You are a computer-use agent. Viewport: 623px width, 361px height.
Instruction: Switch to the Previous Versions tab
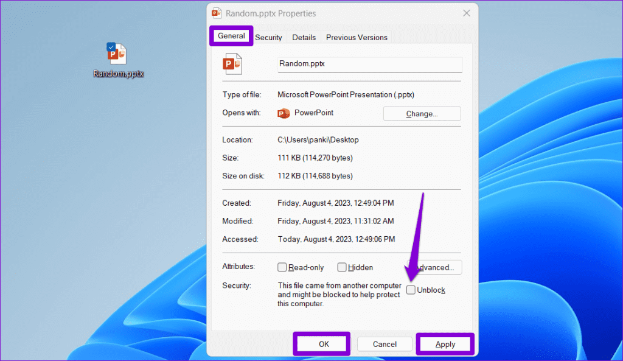pyautogui.click(x=357, y=37)
